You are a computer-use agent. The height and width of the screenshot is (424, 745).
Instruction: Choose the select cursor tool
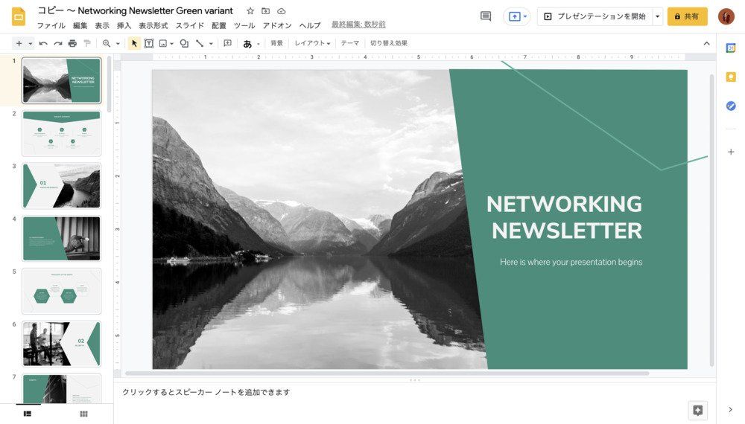[x=134, y=43]
